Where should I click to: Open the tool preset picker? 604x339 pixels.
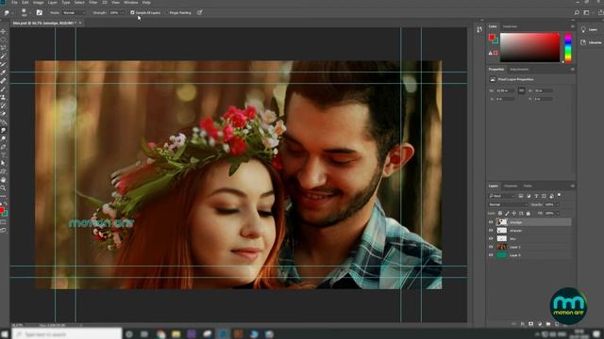click(x=8, y=12)
